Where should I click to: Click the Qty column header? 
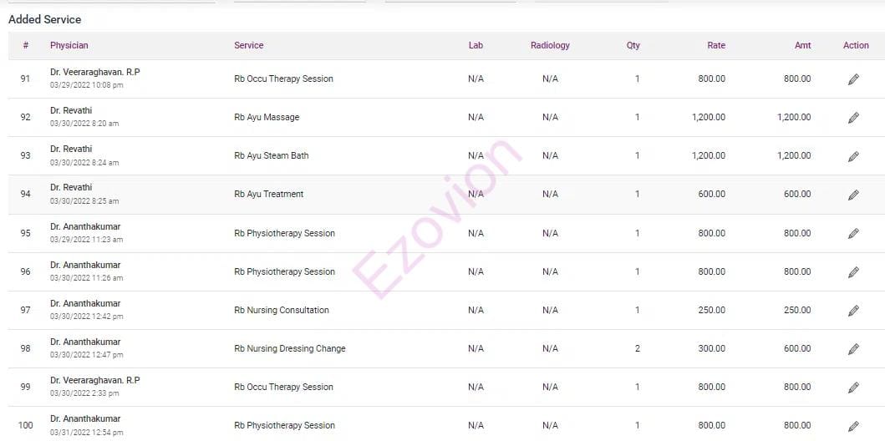(633, 45)
